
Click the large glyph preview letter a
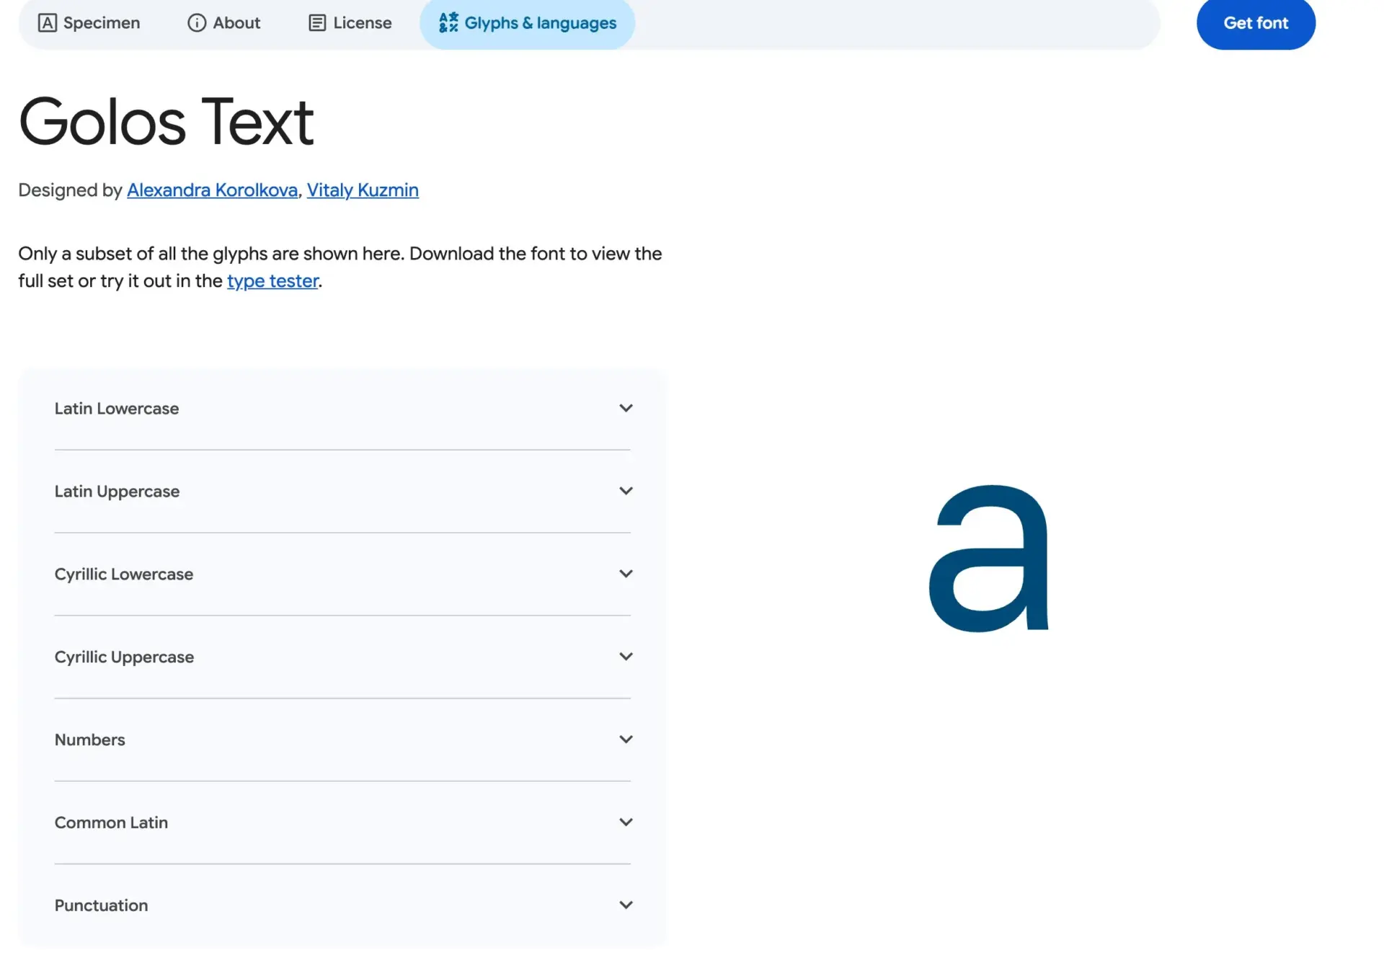tap(989, 559)
